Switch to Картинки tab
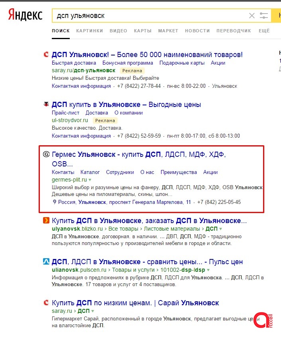This screenshot has height=338, width=281. click(x=90, y=31)
